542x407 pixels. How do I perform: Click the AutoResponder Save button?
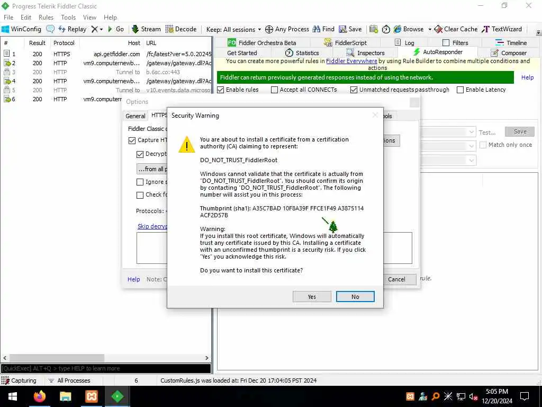pyautogui.click(x=520, y=131)
